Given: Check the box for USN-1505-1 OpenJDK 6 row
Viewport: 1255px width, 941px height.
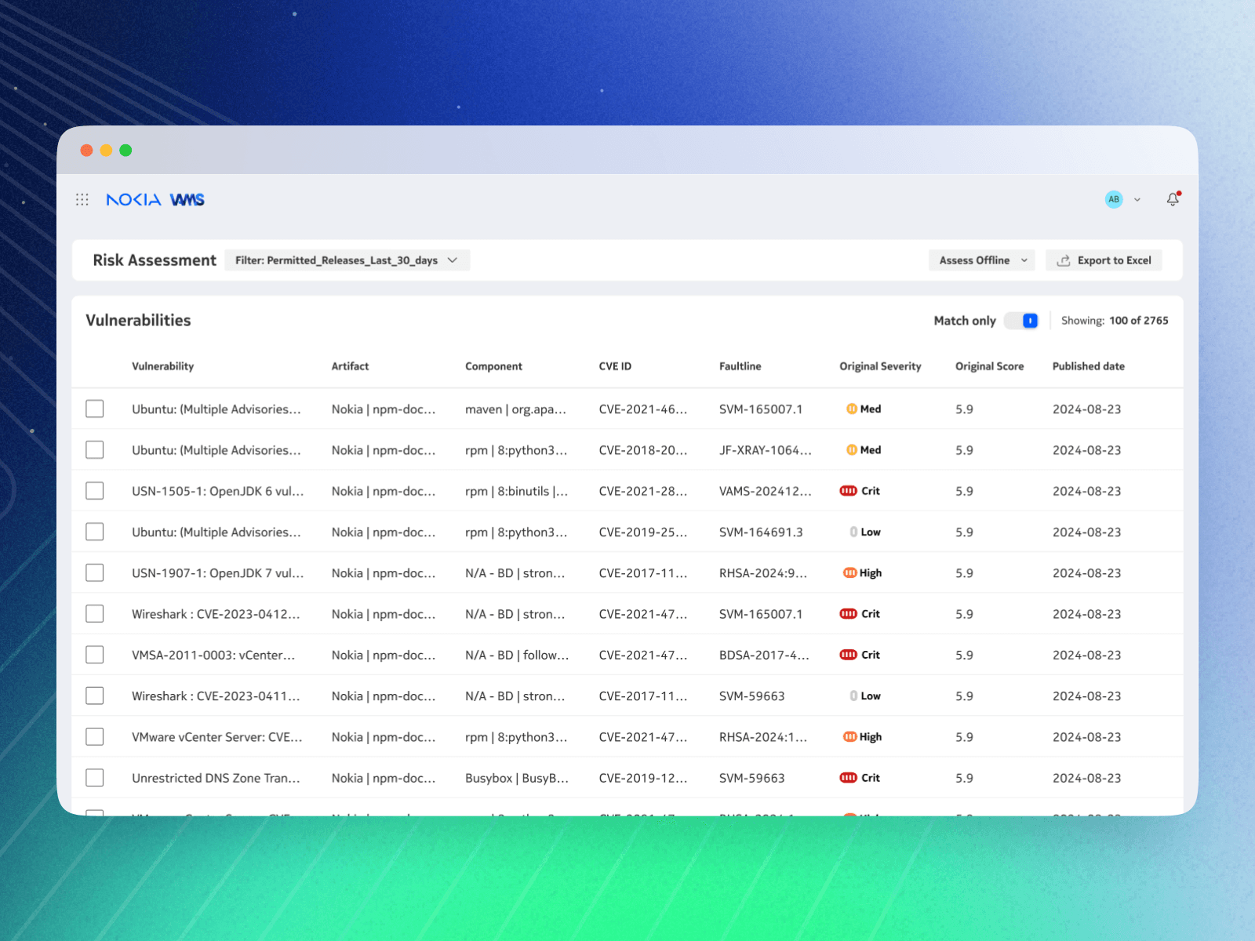Looking at the screenshot, I should [95, 491].
